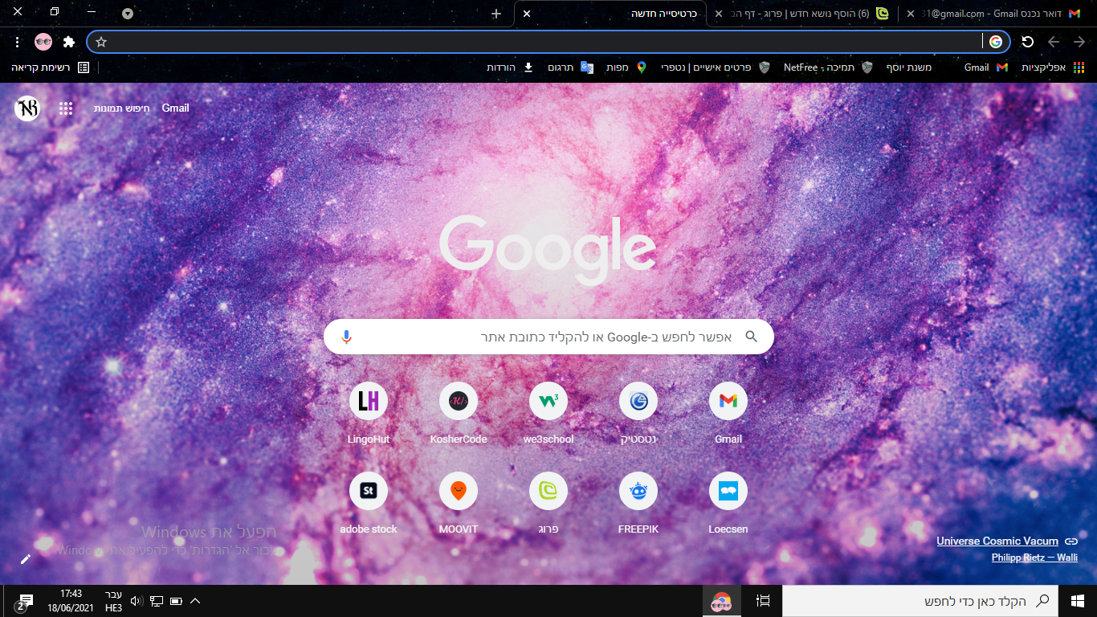Open the Google account avatar on the page
This screenshot has width=1097, height=617.
[27, 108]
